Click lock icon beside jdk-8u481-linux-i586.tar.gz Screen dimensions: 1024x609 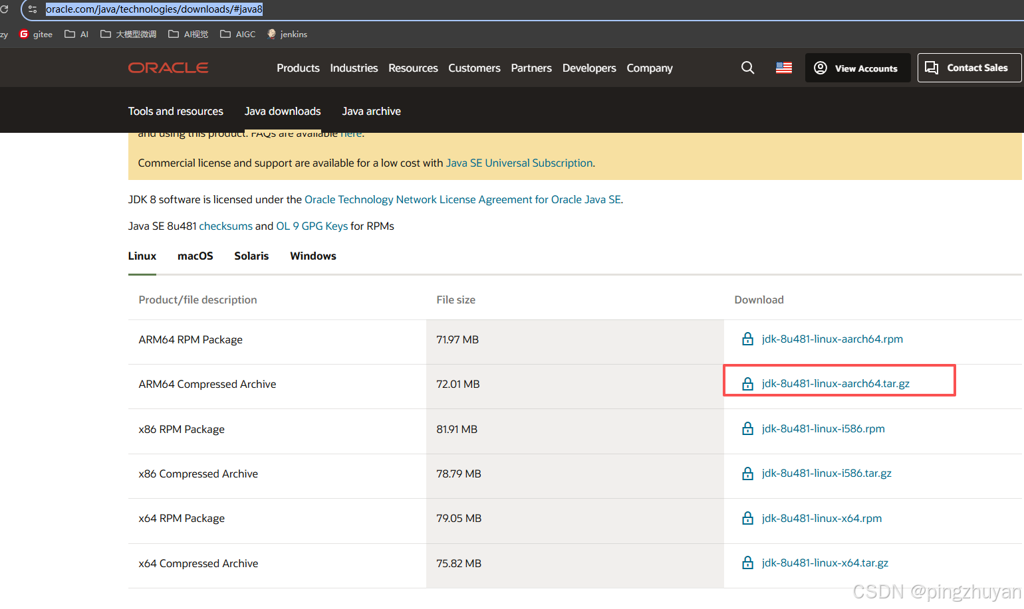point(747,473)
